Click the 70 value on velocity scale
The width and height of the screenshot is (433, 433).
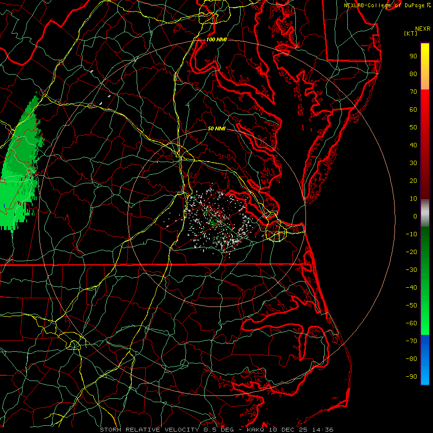(x=413, y=92)
